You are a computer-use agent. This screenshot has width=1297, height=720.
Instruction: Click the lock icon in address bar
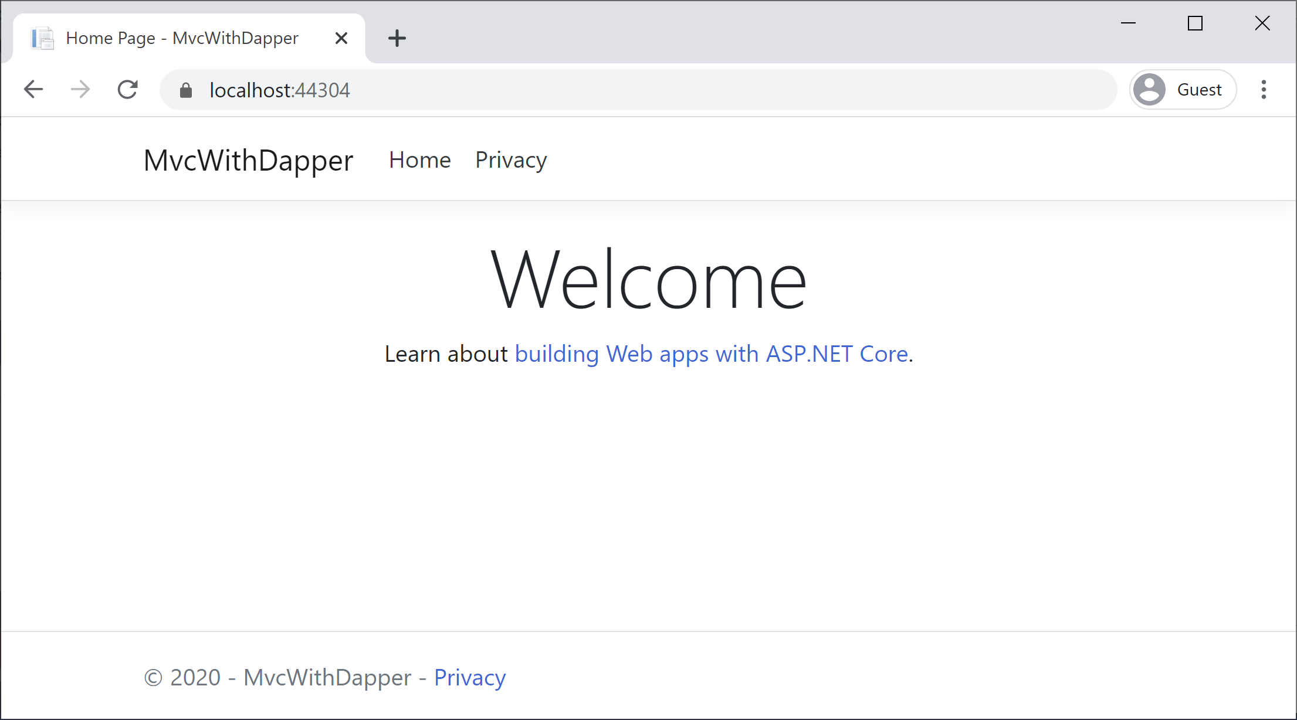pos(186,90)
